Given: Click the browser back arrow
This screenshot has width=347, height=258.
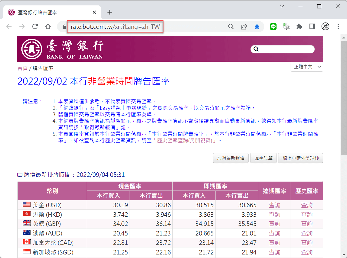Looking at the screenshot, I should 9,27.
